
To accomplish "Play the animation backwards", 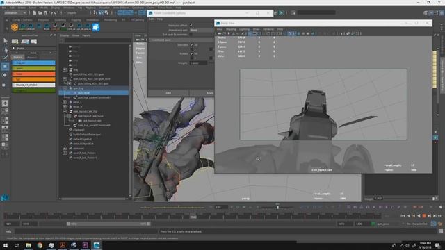I will [x=419, y=216].
